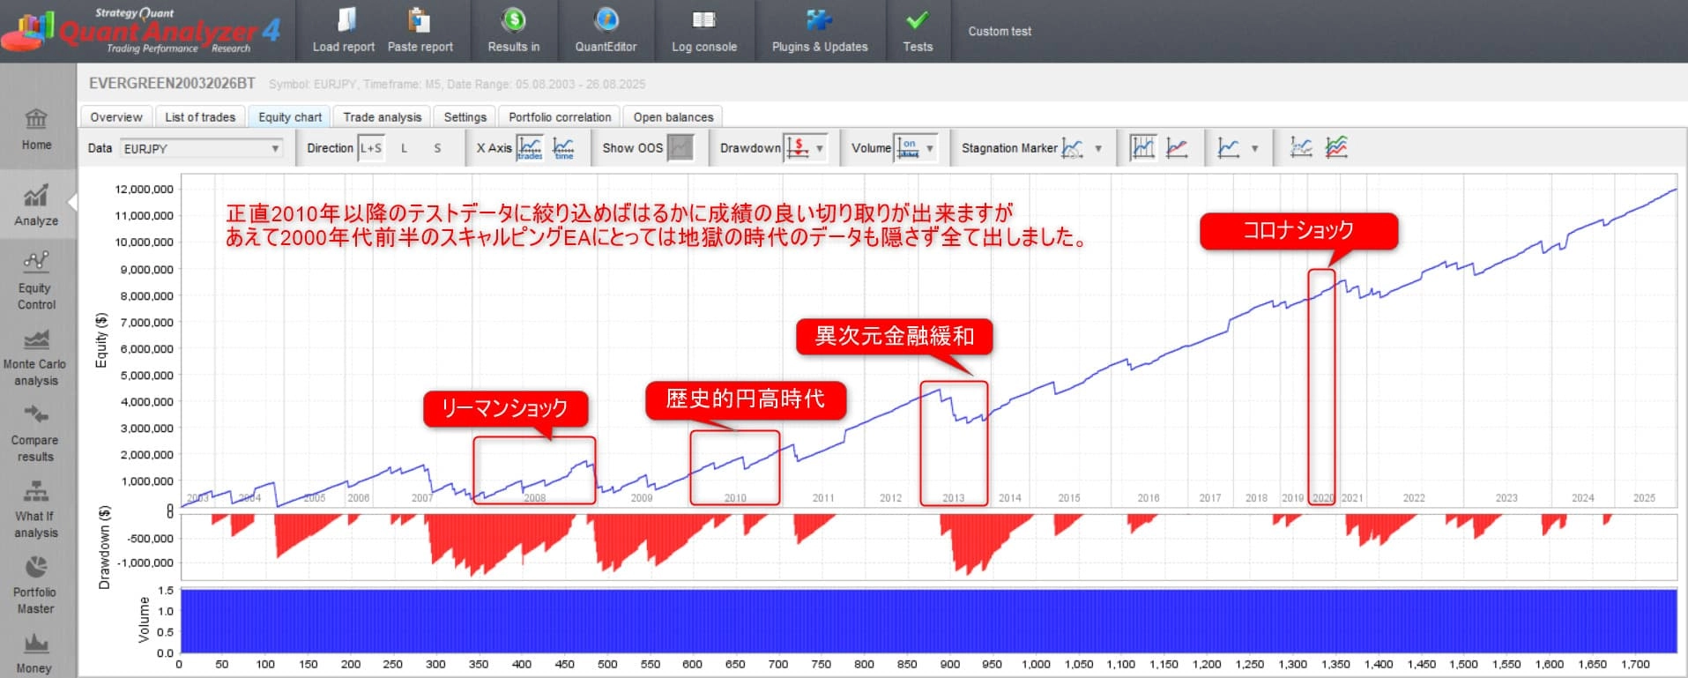Viewport: 1688px width, 678px height.
Task: Go to Home in the sidebar
Action: (36, 130)
